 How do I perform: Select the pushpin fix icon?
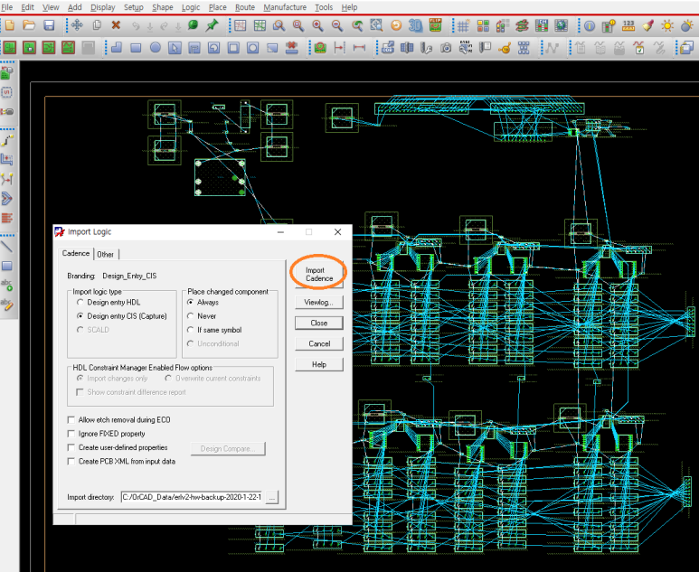pos(212,24)
